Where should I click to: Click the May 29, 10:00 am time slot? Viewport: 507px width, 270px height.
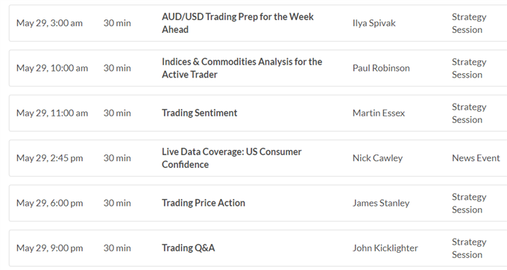point(52,68)
